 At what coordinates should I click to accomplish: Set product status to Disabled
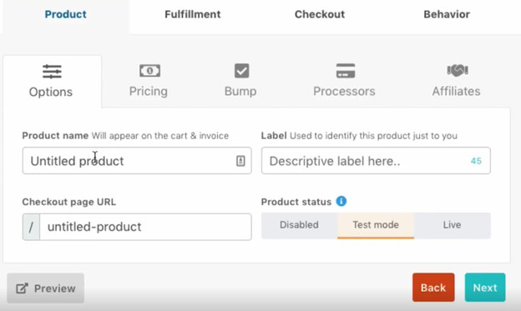(x=299, y=225)
